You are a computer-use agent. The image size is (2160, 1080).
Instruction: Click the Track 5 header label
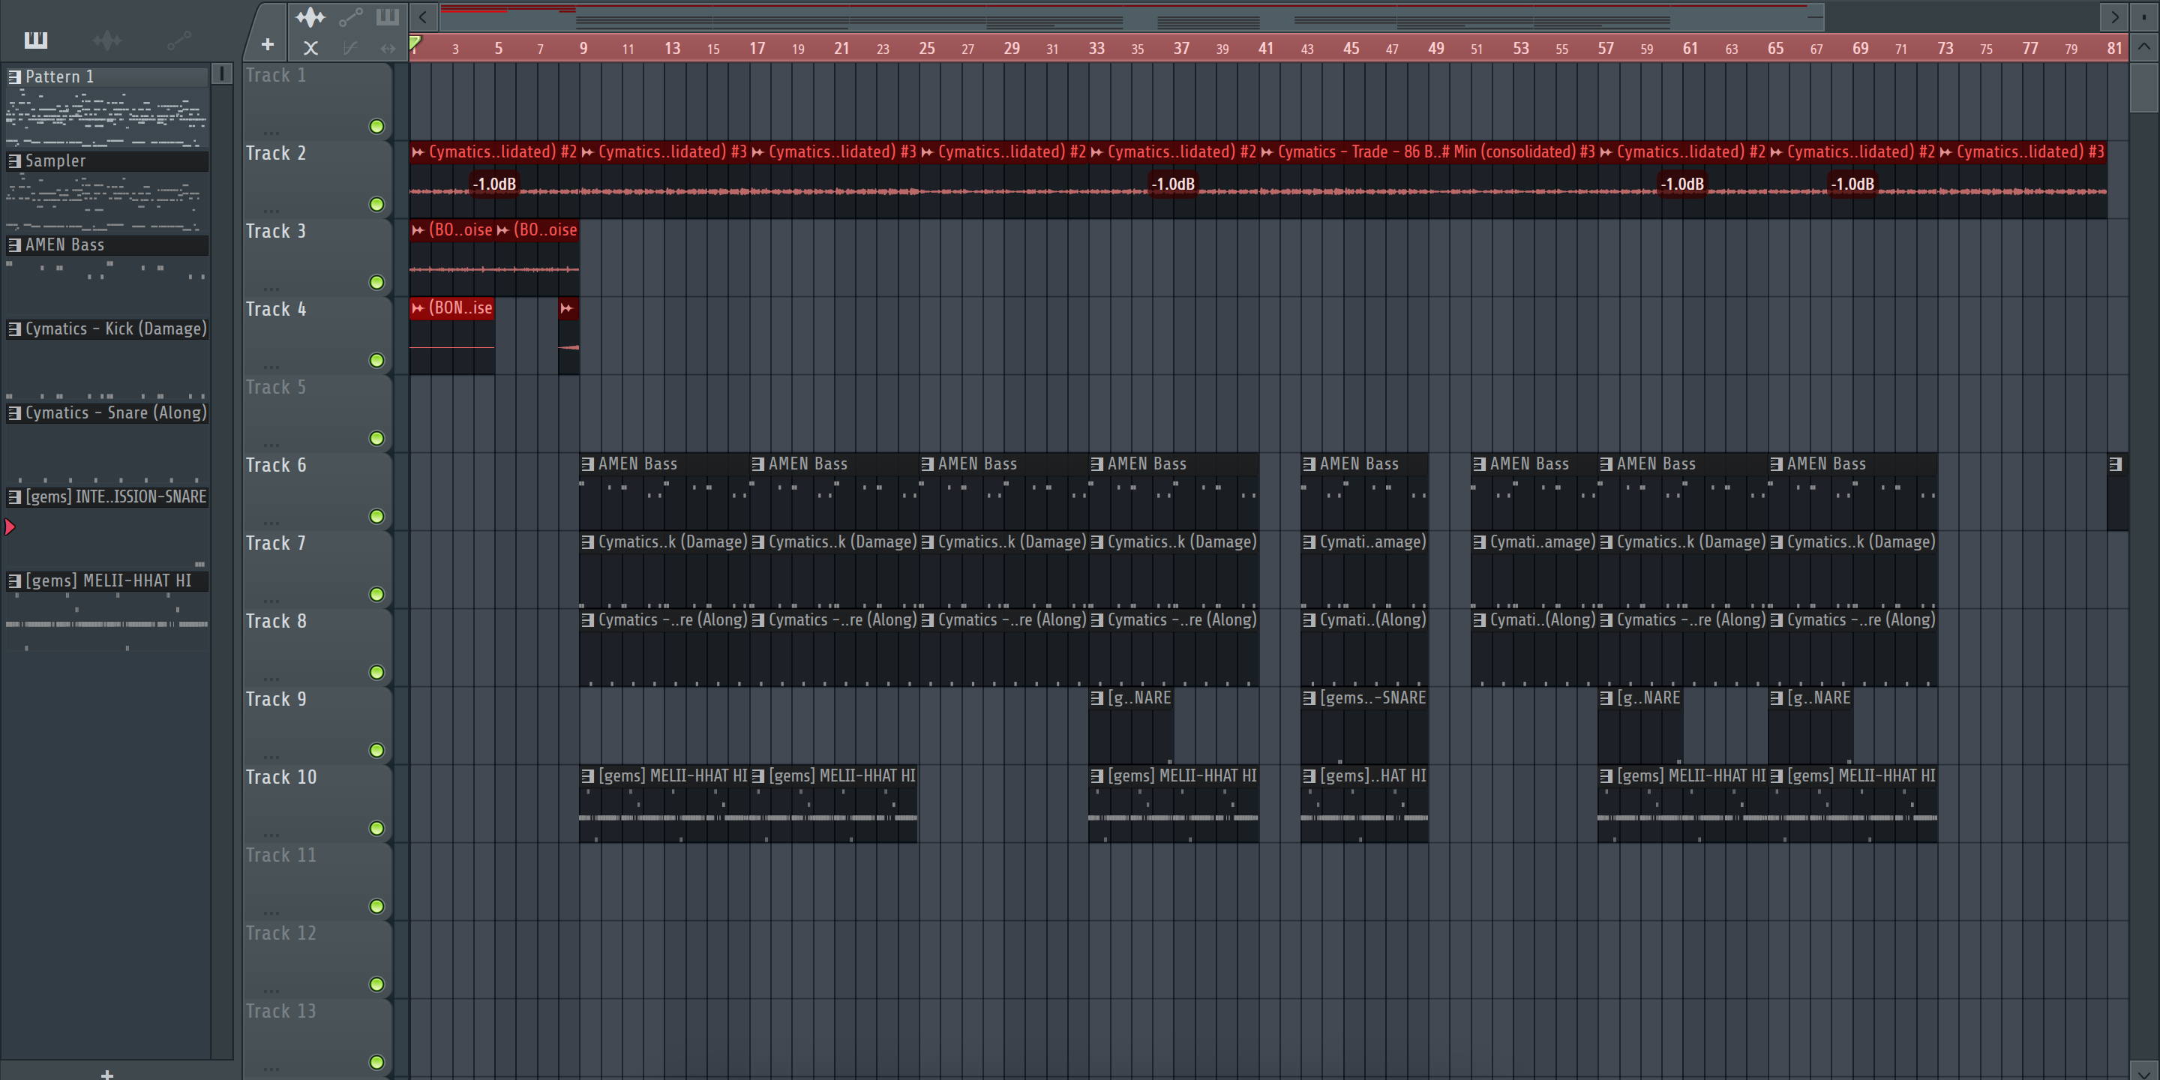coord(276,386)
